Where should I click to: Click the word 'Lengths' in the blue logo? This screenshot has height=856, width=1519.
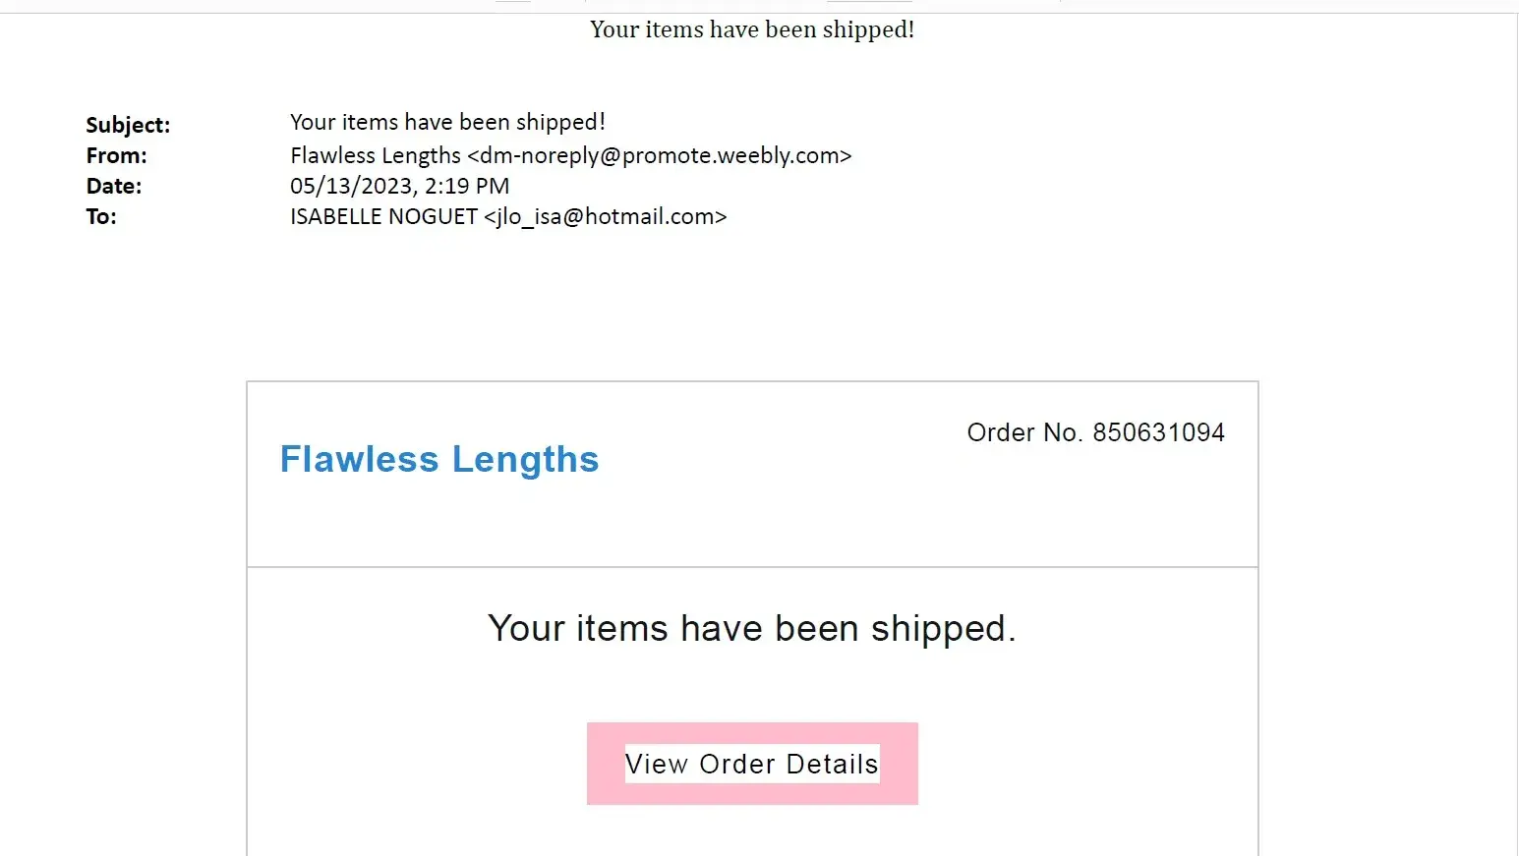(x=525, y=459)
